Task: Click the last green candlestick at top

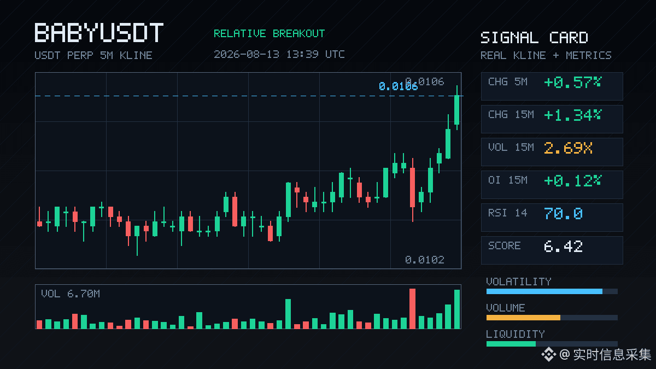Action: click(456, 109)
